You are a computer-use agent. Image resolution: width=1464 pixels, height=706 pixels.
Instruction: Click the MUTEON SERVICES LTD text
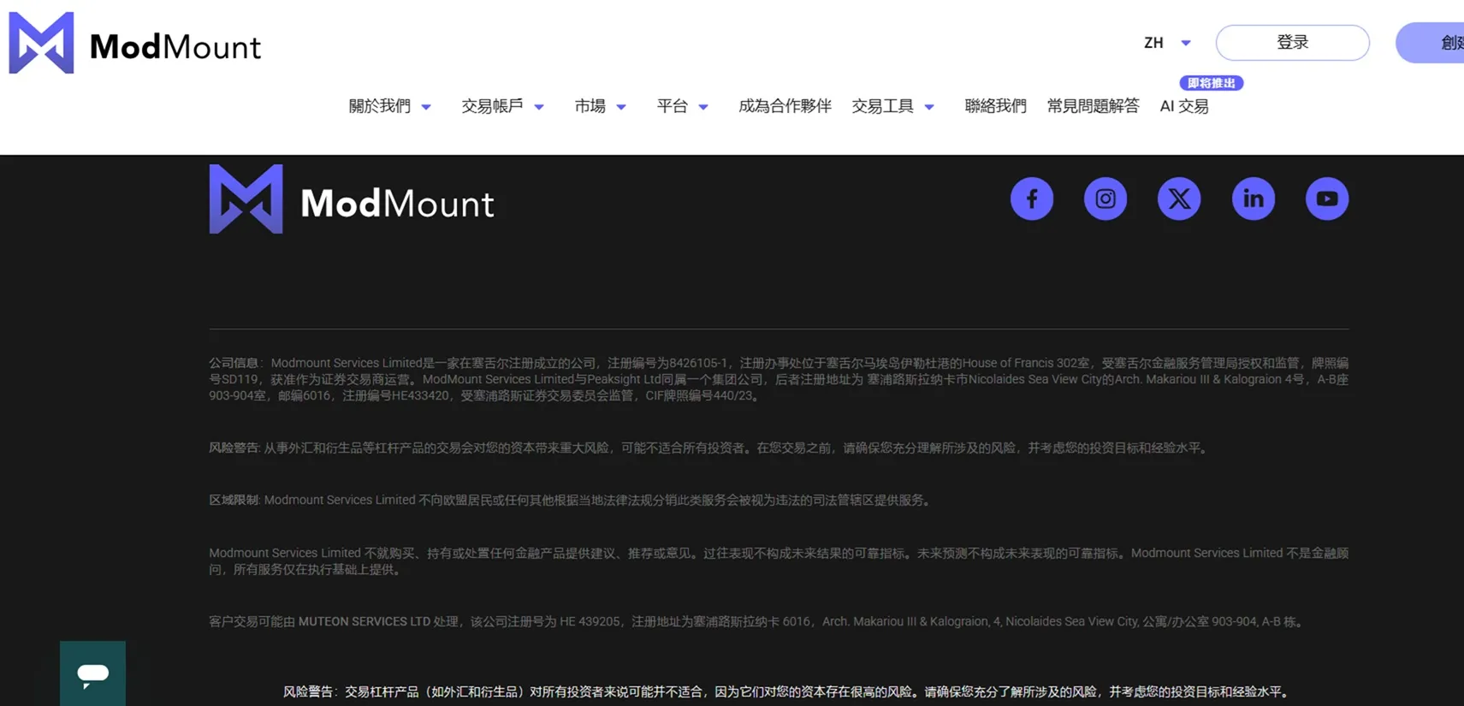point(364,621)
